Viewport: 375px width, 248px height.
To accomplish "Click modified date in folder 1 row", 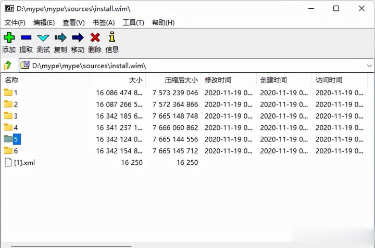I will click(x=229, y=93).
